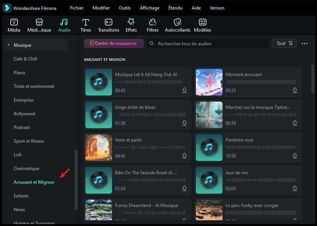Open the Tout filter dropdown
This screenshot has width=317, height=226.
[284, 43]
